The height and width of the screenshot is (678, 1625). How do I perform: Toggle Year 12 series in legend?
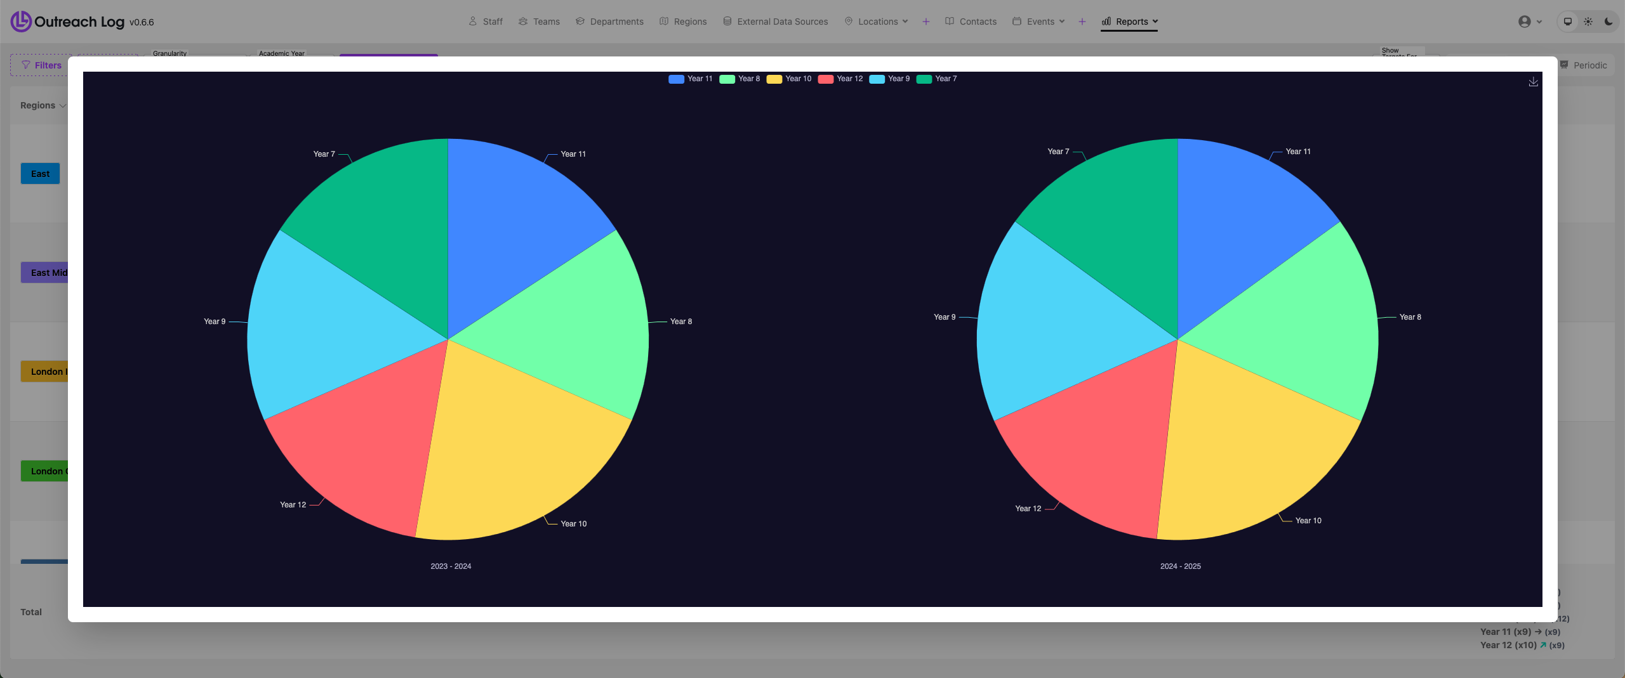pos(841,79)
